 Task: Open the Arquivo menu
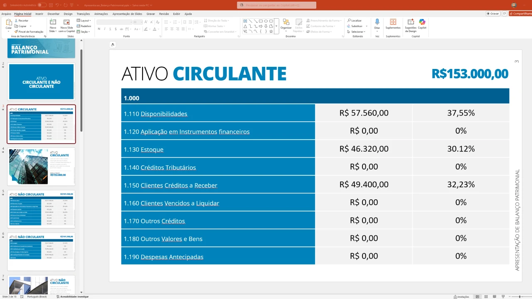6,14
